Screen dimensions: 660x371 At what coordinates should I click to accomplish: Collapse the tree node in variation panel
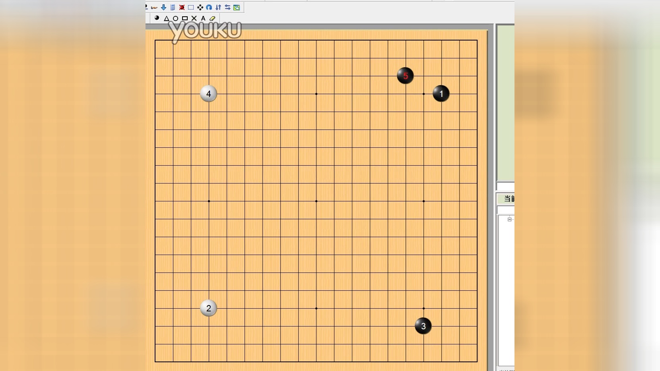510,219
